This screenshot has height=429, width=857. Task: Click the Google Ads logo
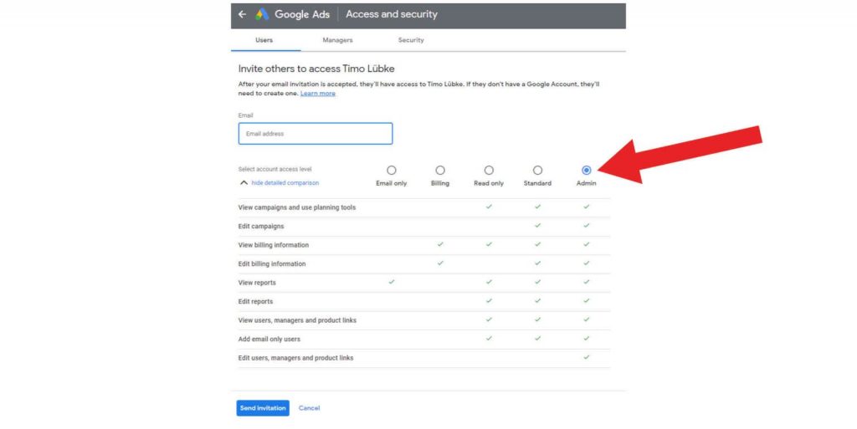262,14
